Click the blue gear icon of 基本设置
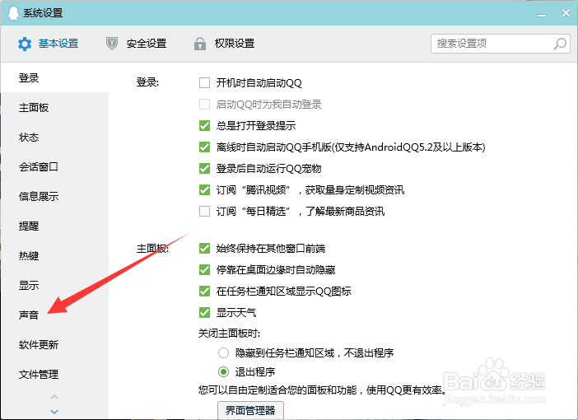Image resolution: width=578 pixels, height=420 pixels. click(25, 44)
